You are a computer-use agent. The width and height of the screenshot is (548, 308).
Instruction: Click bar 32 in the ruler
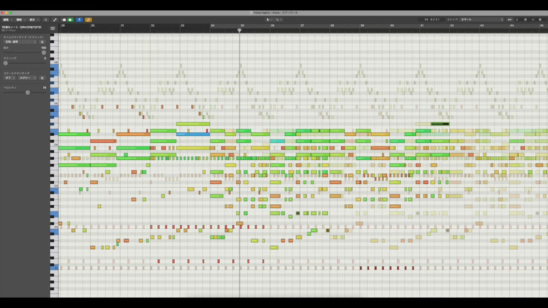[153, 26]
